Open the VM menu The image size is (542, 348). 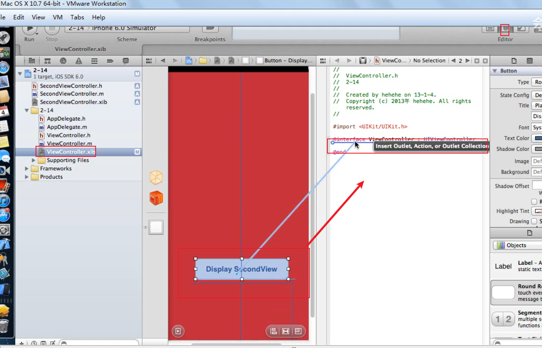pyautogui.click(x=58, y=17)
